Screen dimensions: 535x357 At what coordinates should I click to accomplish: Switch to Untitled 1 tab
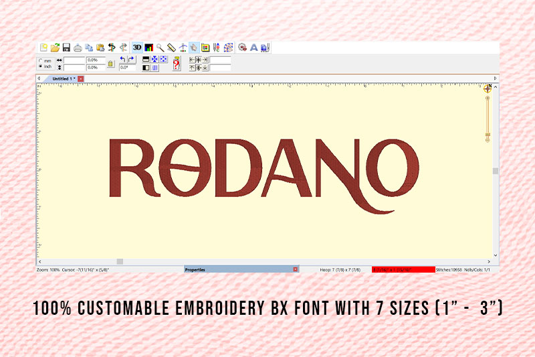click(x=64, y=79)
